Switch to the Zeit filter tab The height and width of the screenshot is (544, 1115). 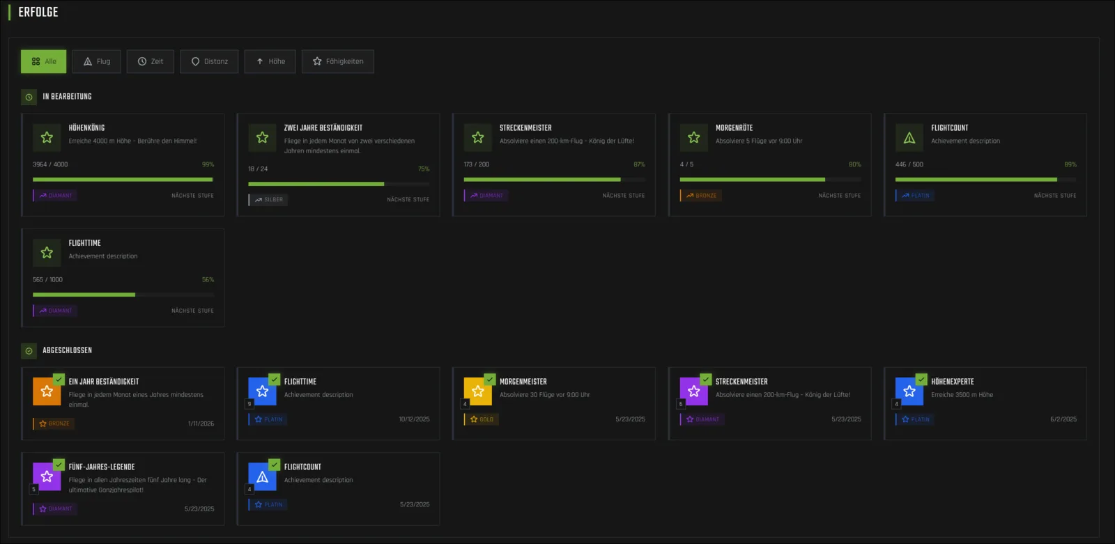point(151,61)
